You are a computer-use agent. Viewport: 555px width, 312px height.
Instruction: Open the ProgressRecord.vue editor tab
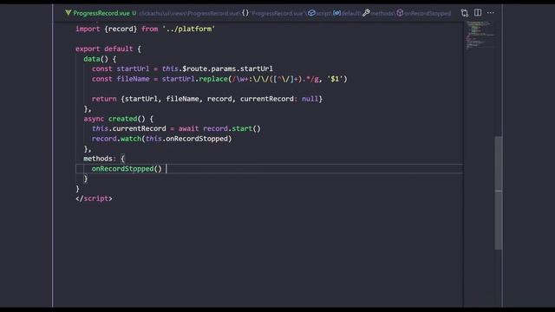pos(101,13)
